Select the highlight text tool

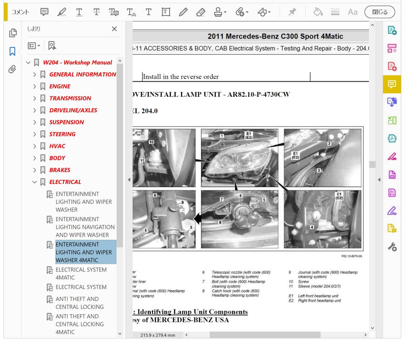pos(62,12)
